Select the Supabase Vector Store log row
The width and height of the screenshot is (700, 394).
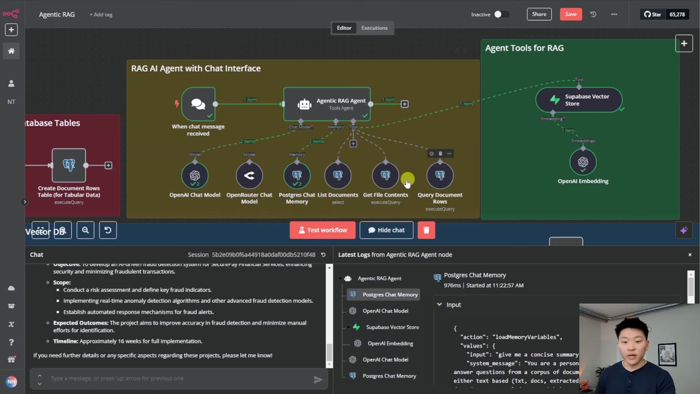387,327
